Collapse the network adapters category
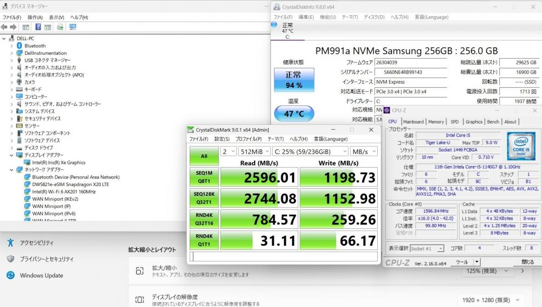The height and width of the screenshot is (307, 542). (11, 170)
